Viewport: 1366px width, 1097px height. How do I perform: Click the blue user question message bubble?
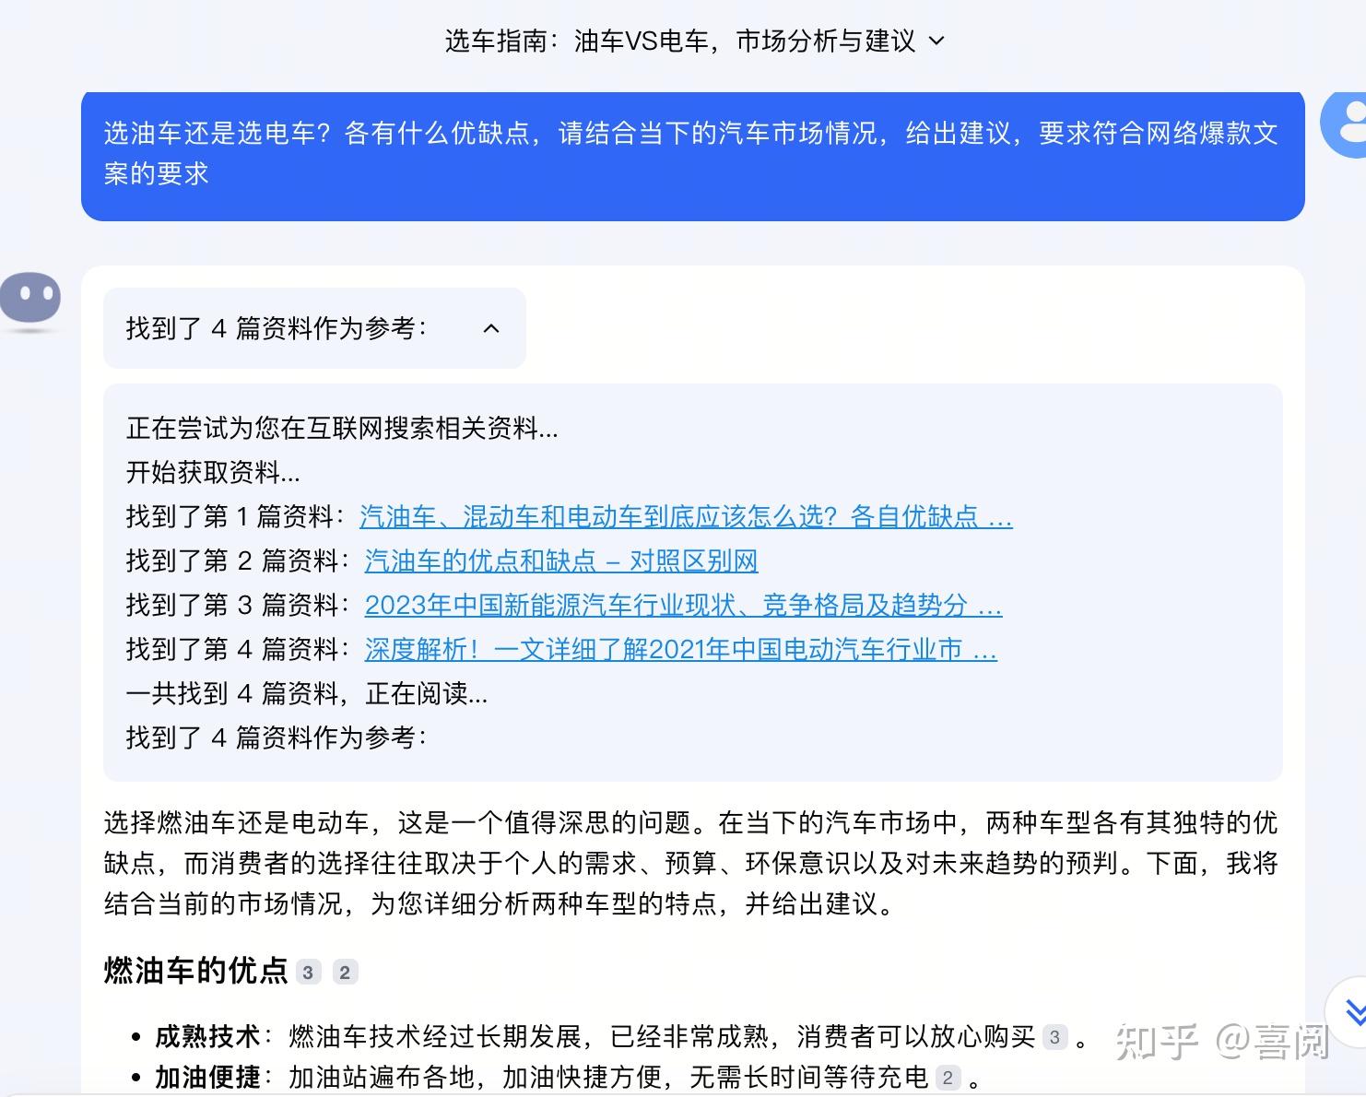(693, 155)
